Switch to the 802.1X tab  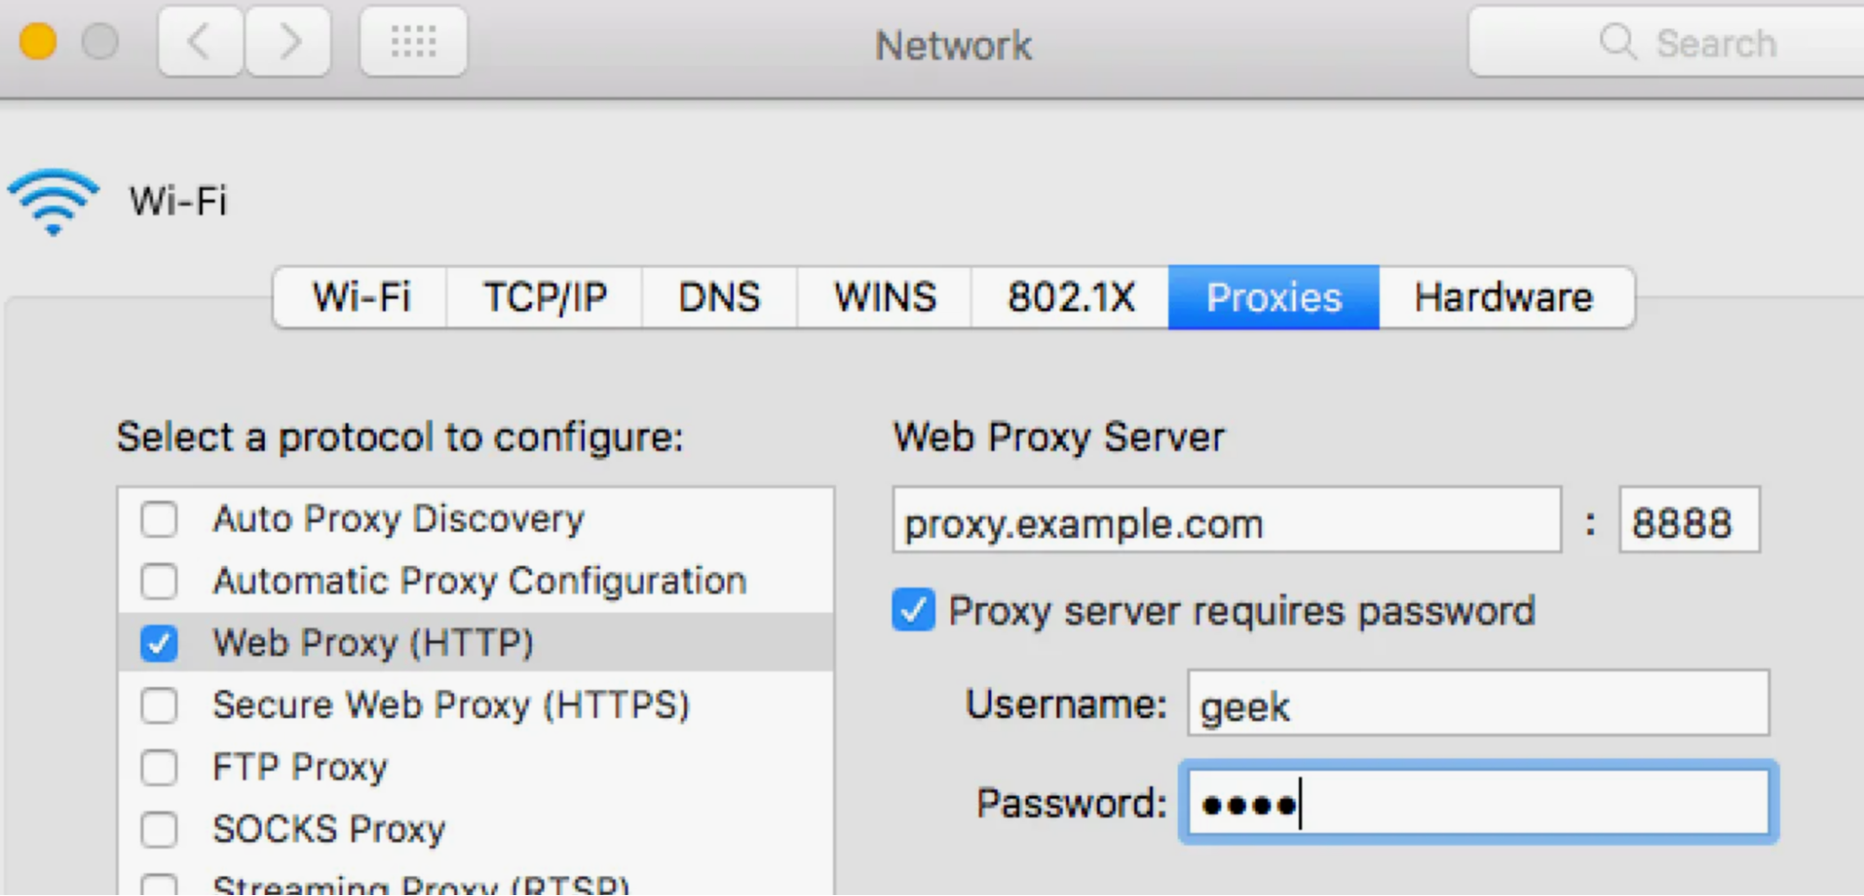click(x=1069, y=297)
